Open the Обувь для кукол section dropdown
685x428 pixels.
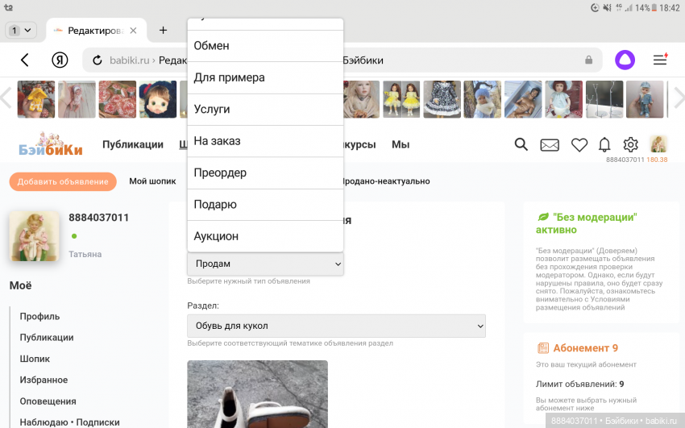point(336,326)
